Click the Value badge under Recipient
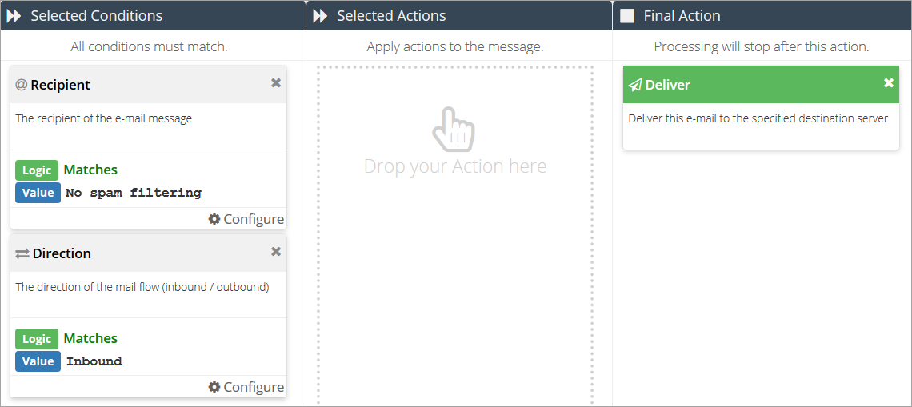Screen dimensions: 912x407 point(38,193)
